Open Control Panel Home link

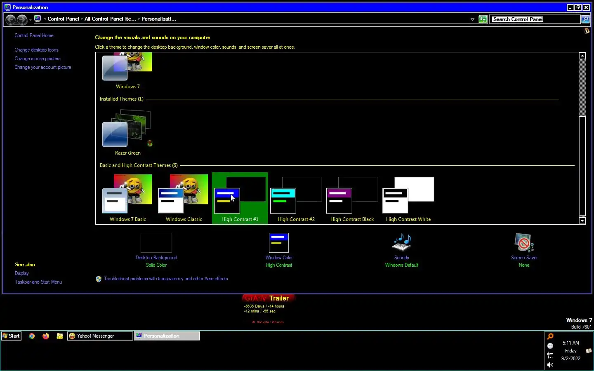coord(34,35)
